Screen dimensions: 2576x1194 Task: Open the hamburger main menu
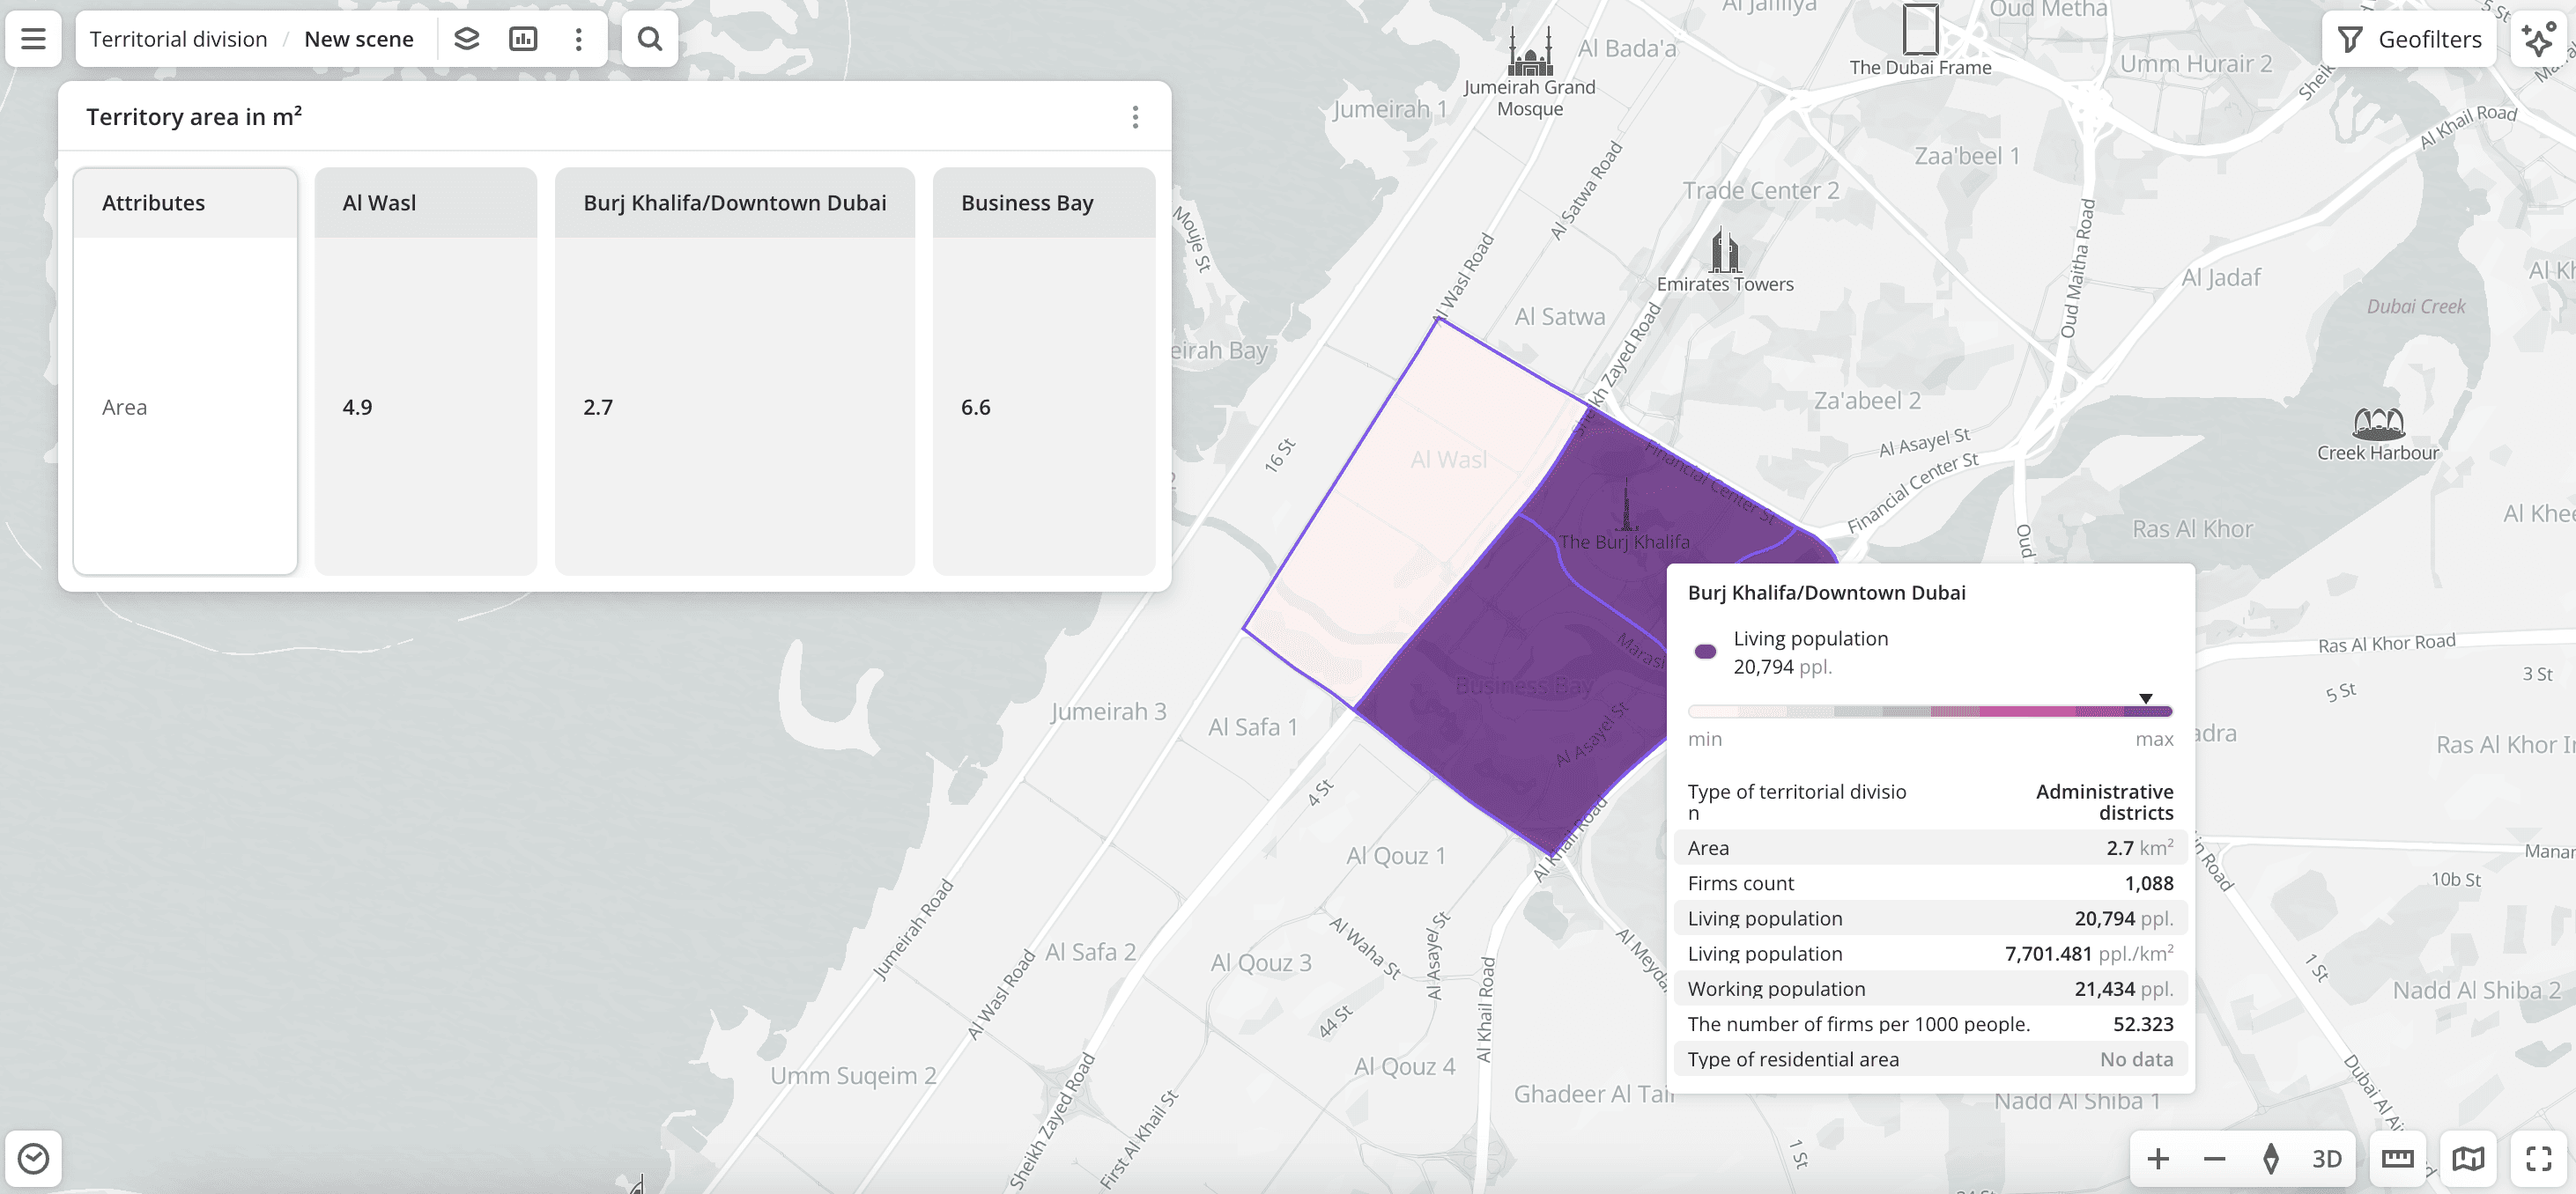click(x=33, y=39)
